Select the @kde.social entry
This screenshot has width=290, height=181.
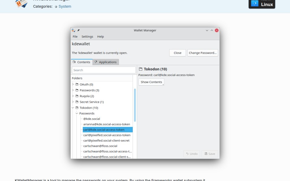pos(92,119)
